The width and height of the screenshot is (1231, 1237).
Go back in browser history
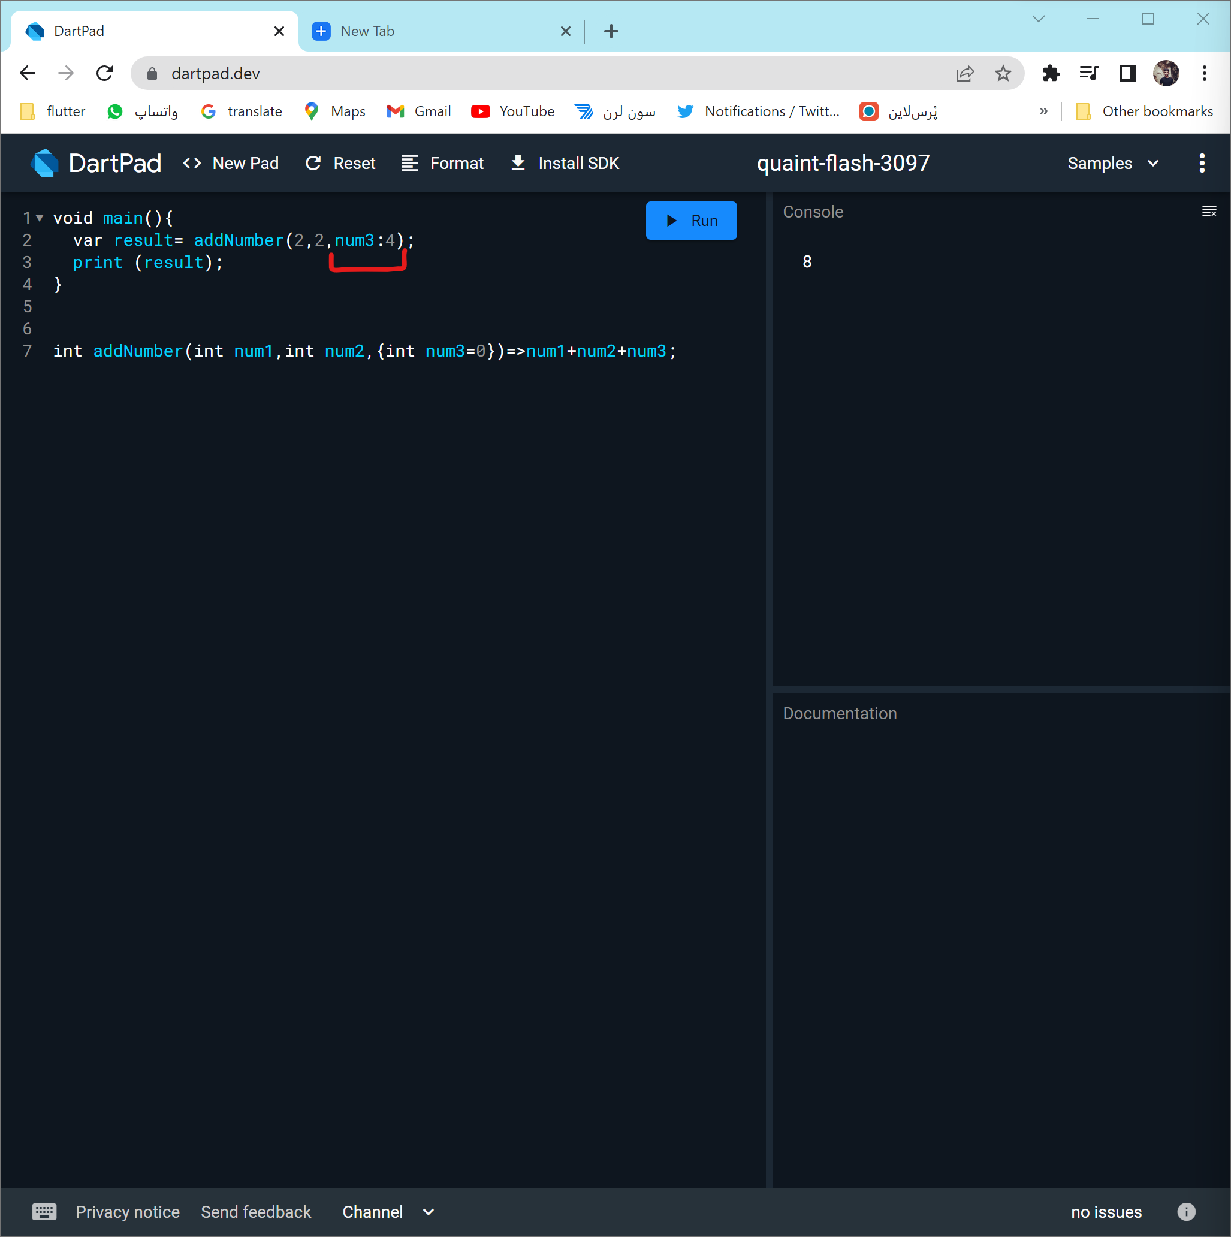coord(28,73)
